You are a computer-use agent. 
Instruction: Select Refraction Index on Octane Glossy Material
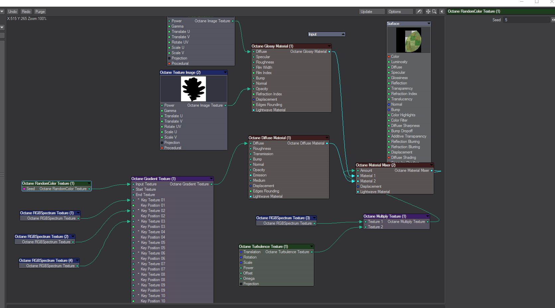coord(269,94)
